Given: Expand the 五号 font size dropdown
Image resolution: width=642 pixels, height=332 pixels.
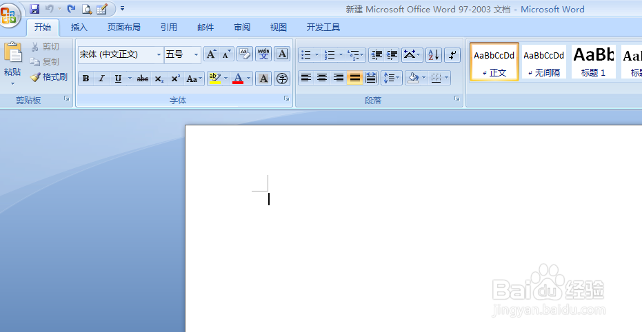Looking at the screenshot, I should coord(196,55).
